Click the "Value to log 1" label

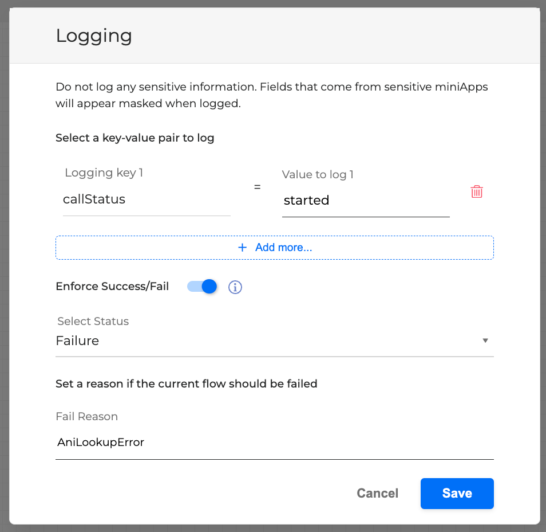[x=318, y=174]
